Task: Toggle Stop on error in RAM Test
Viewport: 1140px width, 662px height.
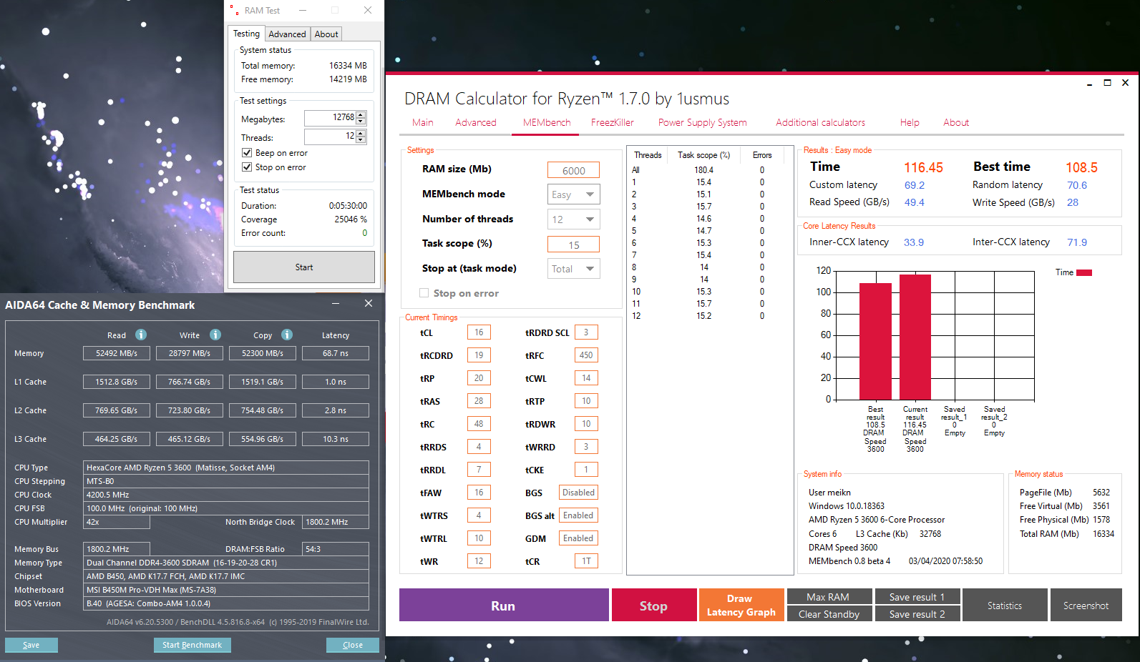Action: (x=247, y=167)
